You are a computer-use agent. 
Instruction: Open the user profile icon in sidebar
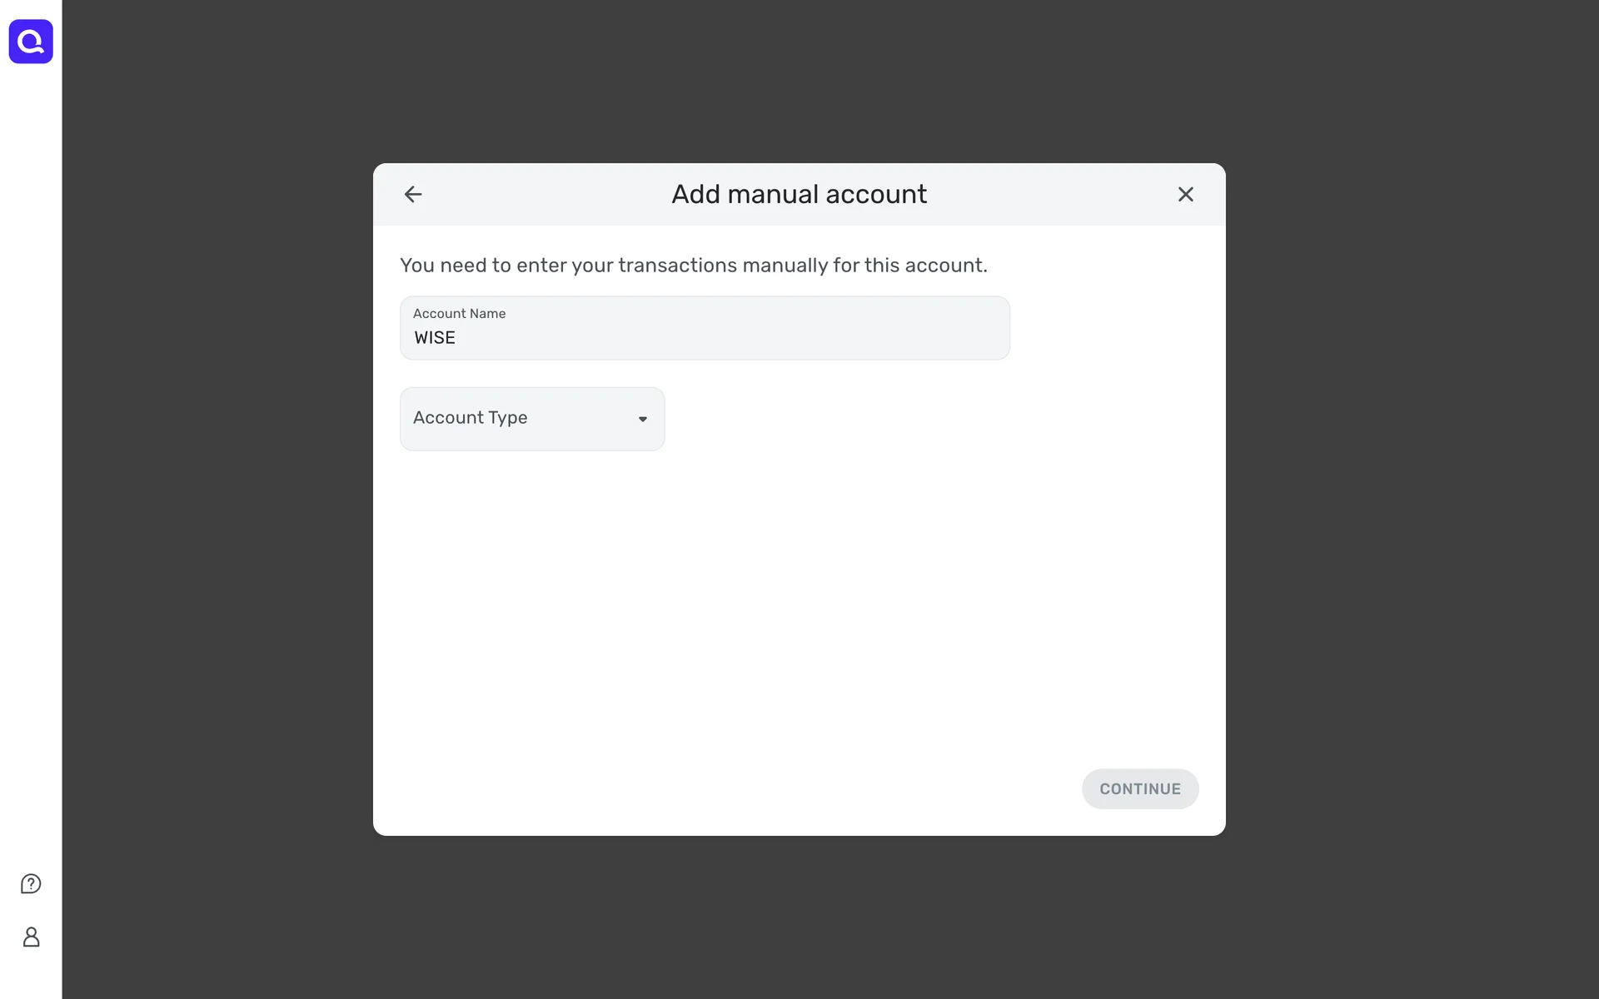point(31,937)
